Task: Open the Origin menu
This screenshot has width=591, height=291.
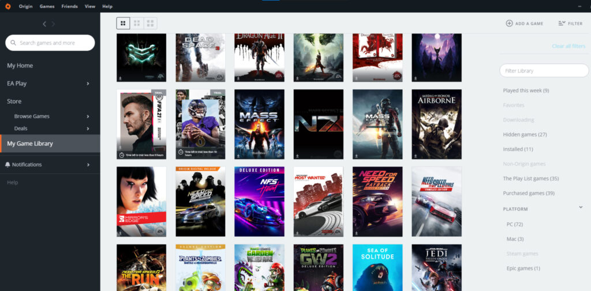Action: coord(25,6)
